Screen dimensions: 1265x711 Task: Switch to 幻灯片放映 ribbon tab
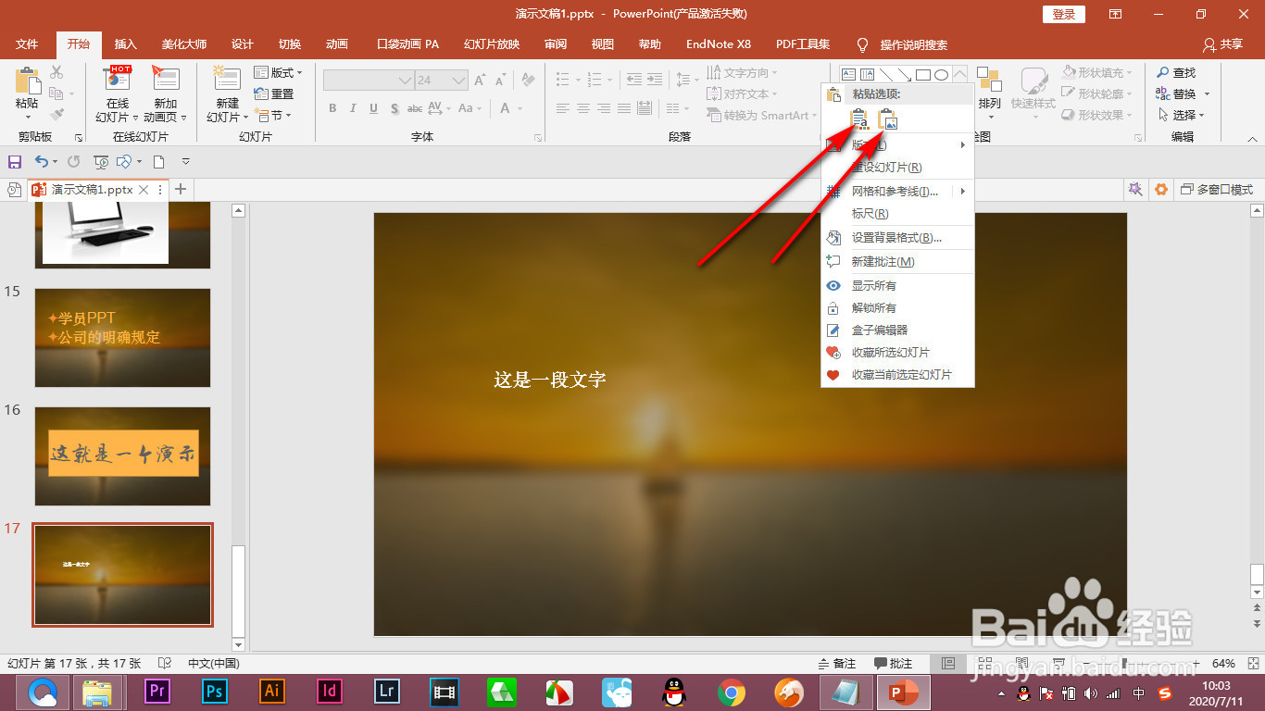click(492, 44)
